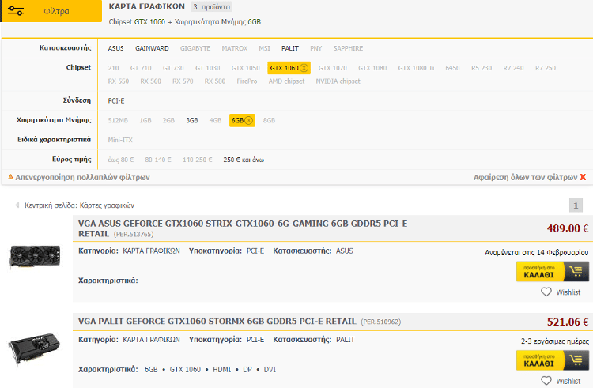This screenshot has height=388, width=593.
Task: Select the RX 580 chipset filter
Action: point(215,81)
